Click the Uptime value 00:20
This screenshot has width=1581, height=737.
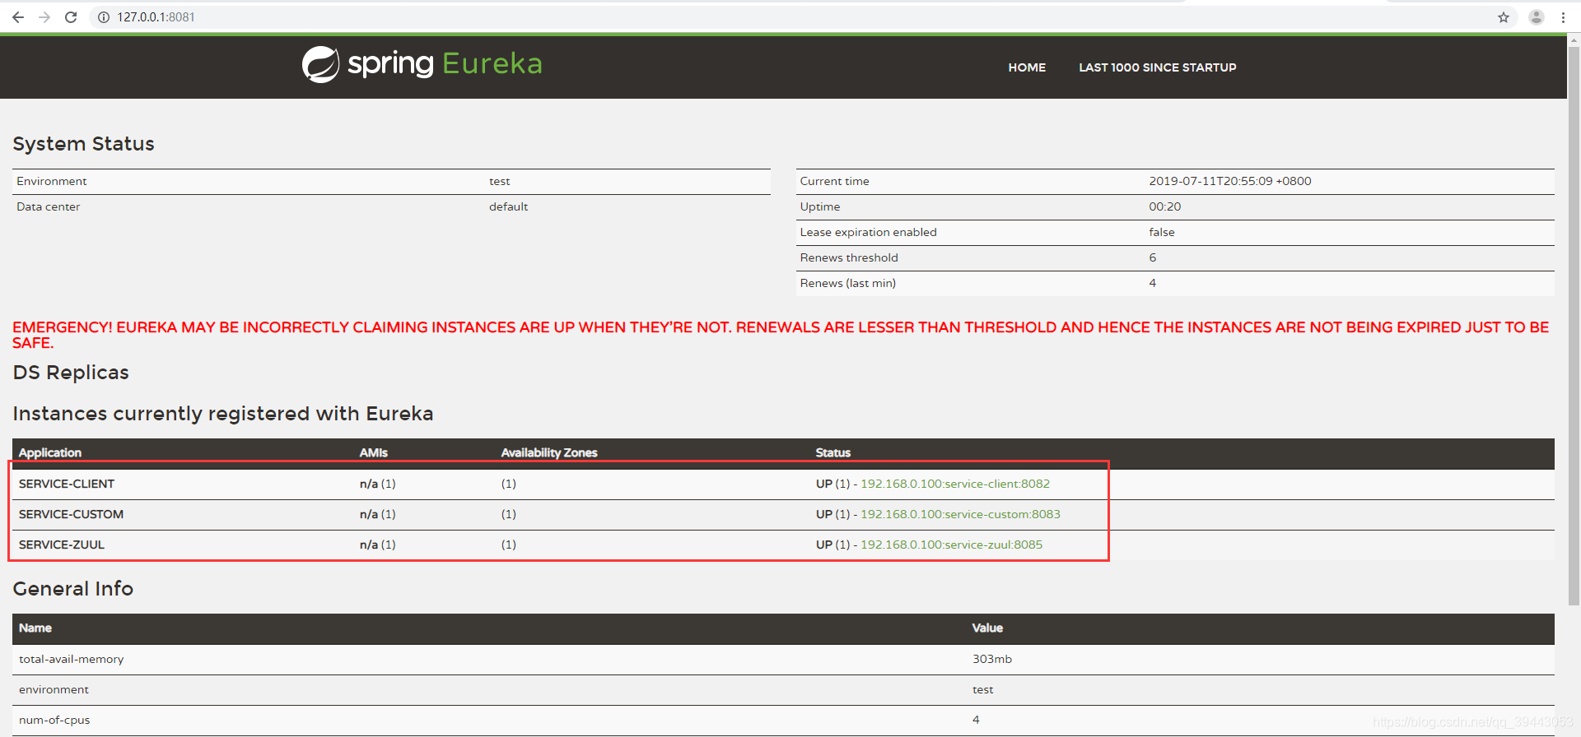click(x=1164, y=206)
